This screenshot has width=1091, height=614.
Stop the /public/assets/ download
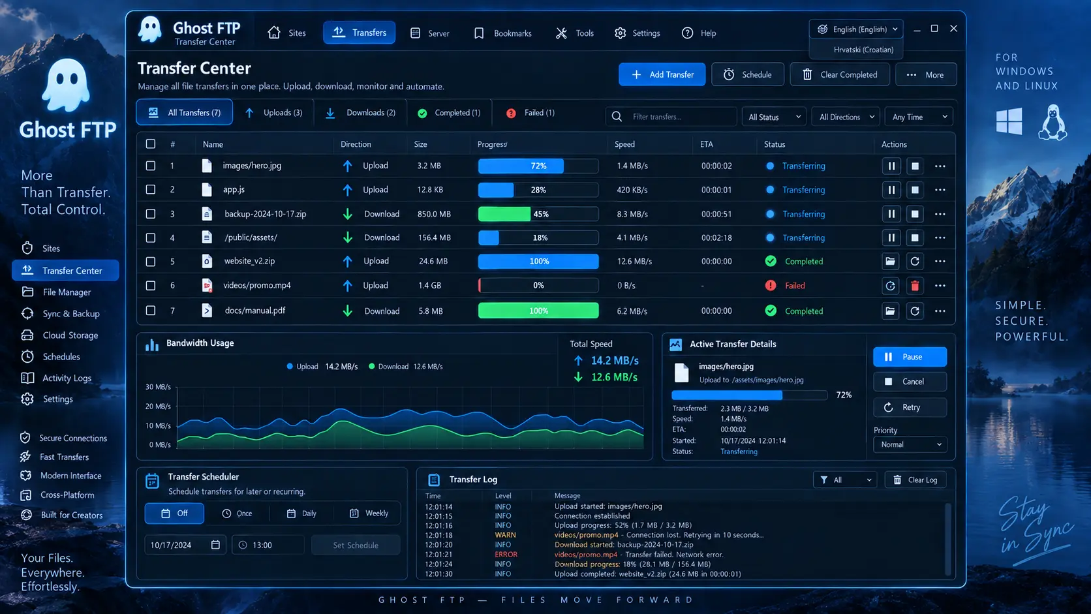(915, 238)
